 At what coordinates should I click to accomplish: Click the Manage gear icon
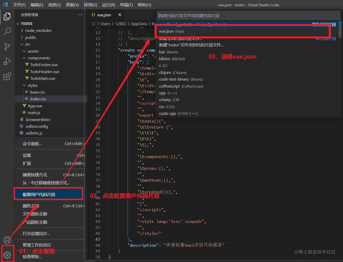(x=7, y=255)
